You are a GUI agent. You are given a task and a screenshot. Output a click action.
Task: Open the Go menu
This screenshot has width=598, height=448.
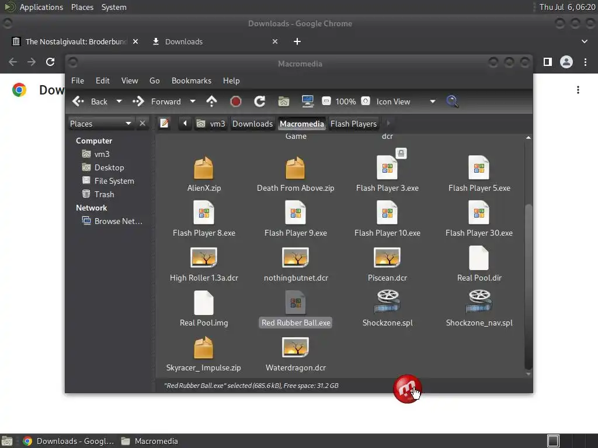pos(154,80)
